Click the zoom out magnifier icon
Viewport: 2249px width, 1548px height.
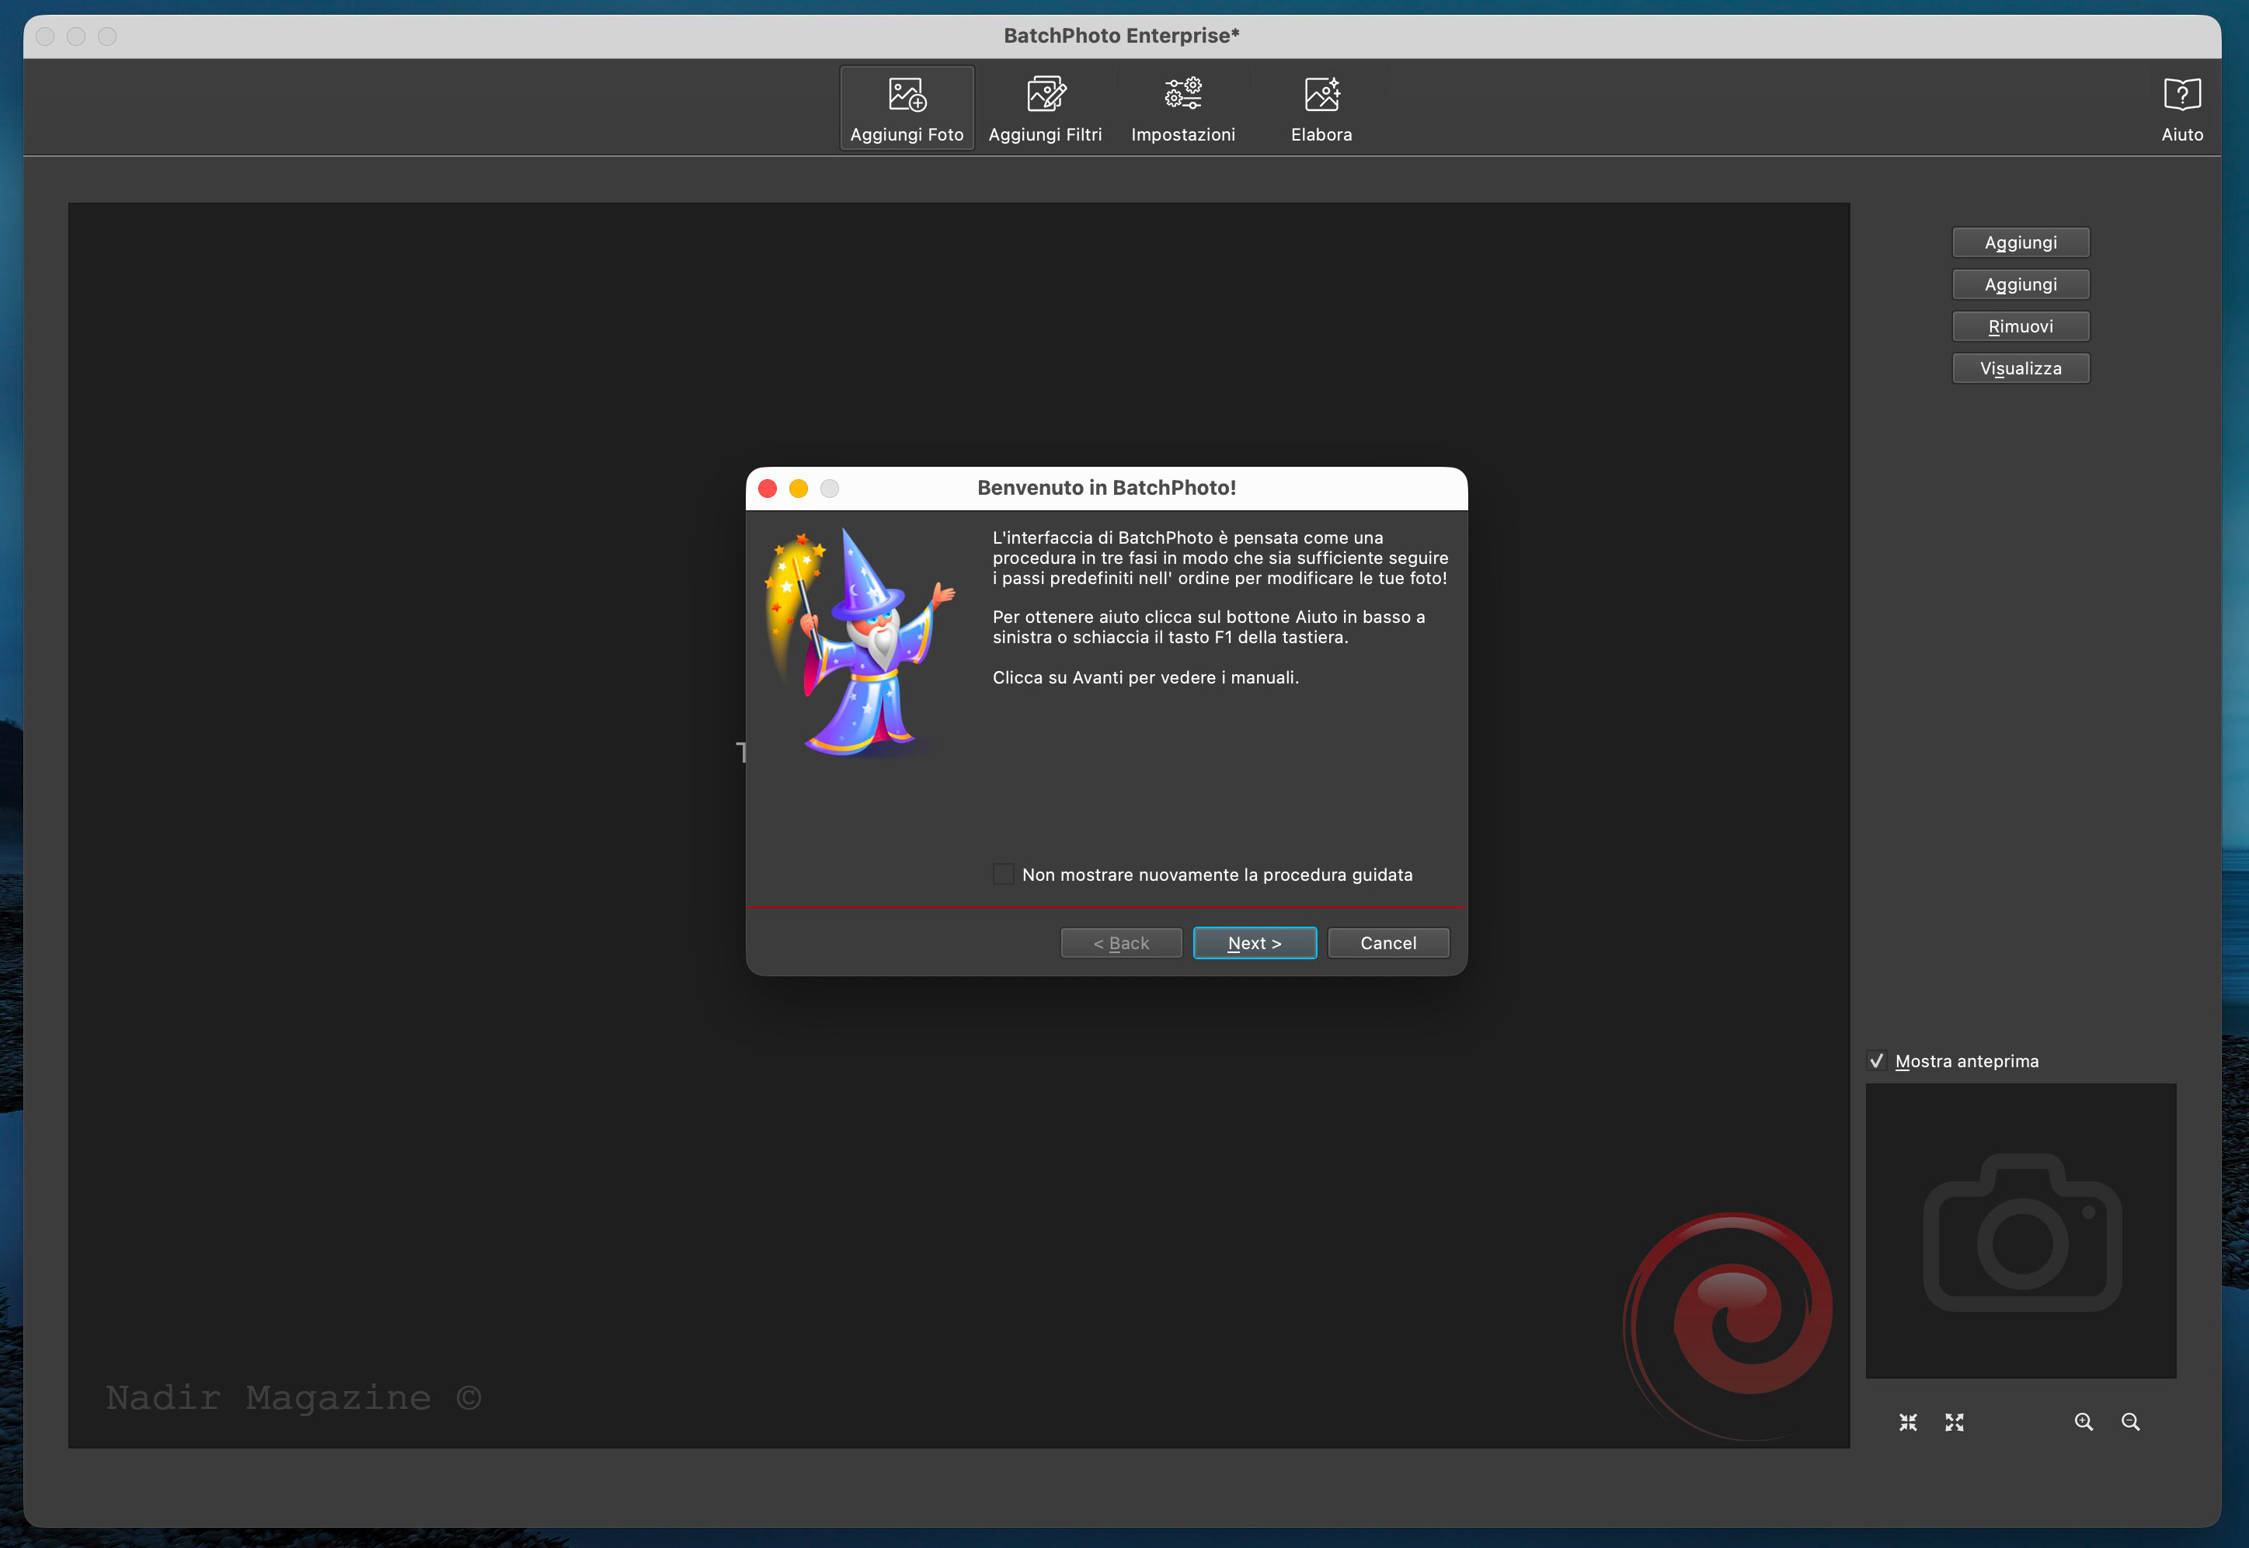pyautogui.click(x=2129, y=1422)
